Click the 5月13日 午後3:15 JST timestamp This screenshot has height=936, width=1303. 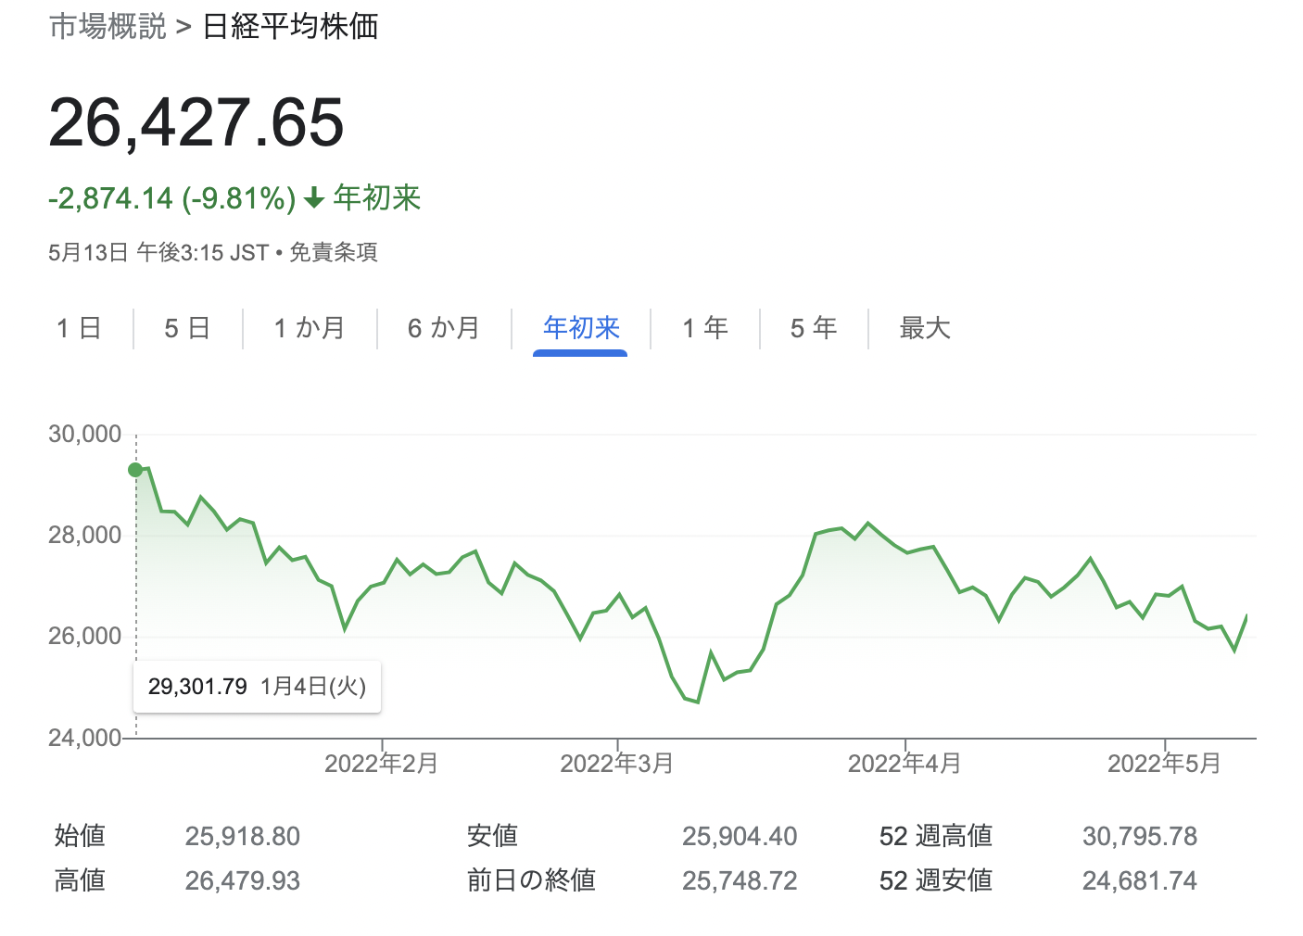pos(158,252)
